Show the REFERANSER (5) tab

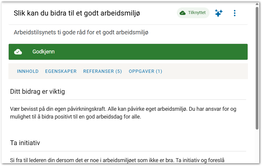(103, 71)
